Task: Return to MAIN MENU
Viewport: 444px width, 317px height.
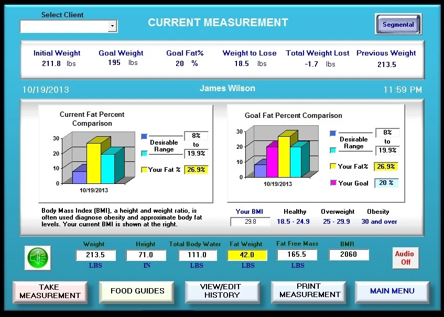Action: point(392,291)
